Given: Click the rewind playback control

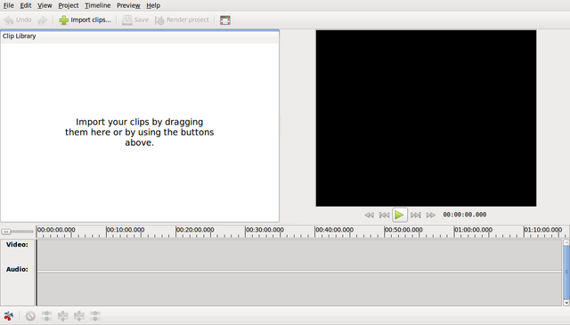Looking at the screenshot, I should point(369,215).
